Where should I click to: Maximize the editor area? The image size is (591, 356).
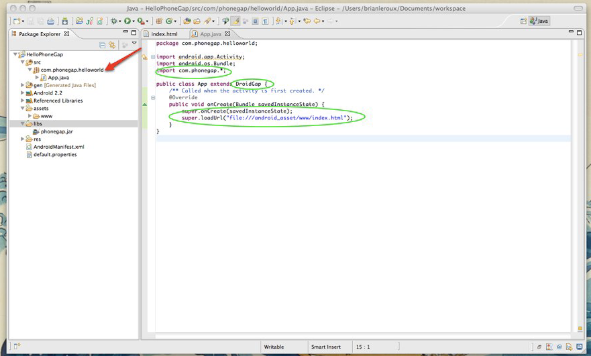pyautogui.click(x=580, y=33)
